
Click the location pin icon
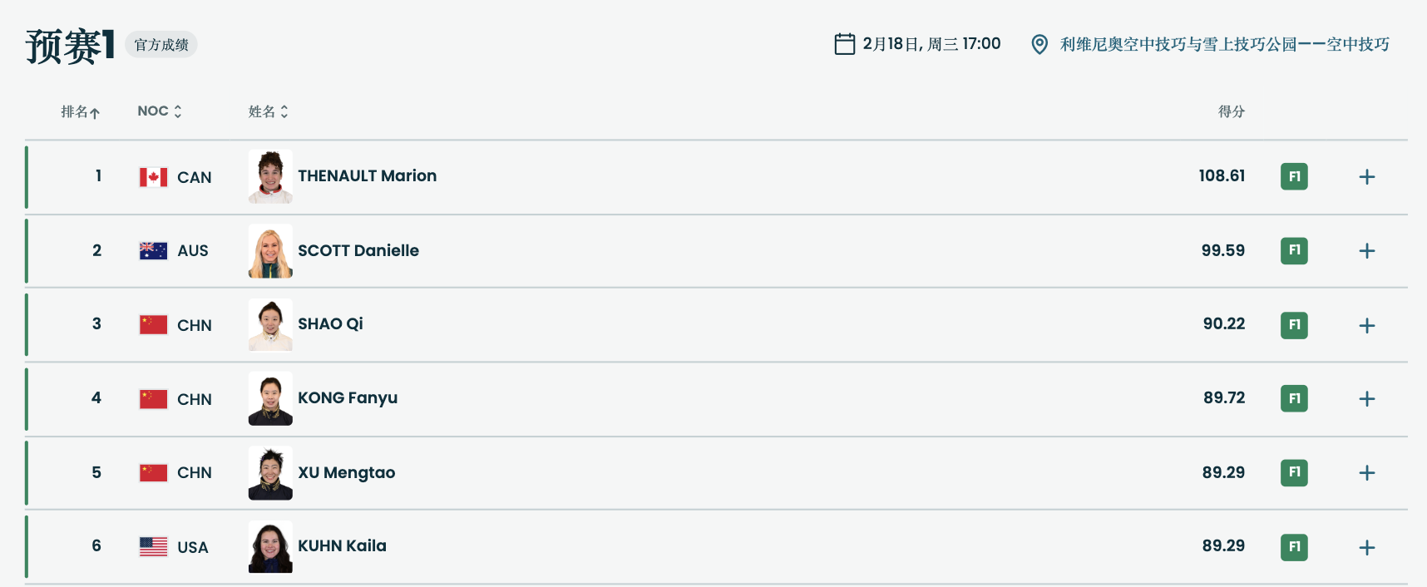click(x=1039, y=44)
